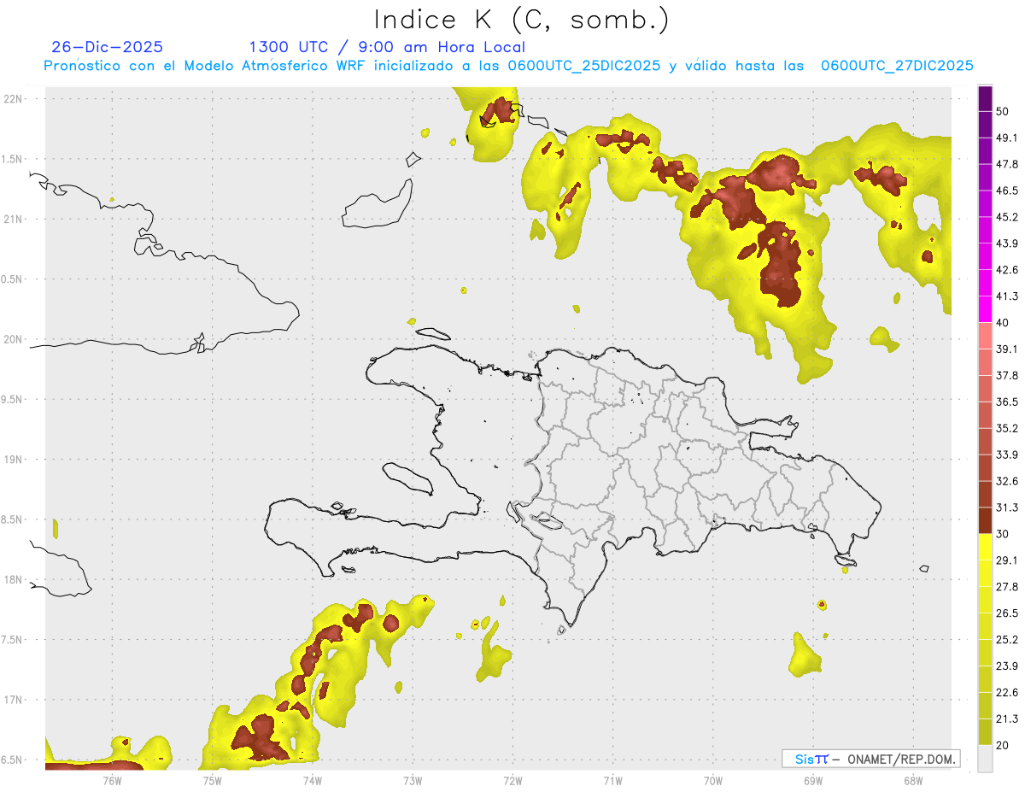Click the "35.2" color scale value

(x=1007, y=428)
